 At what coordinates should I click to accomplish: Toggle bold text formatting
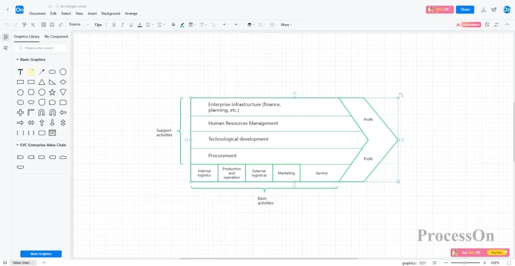coord(114,25)
